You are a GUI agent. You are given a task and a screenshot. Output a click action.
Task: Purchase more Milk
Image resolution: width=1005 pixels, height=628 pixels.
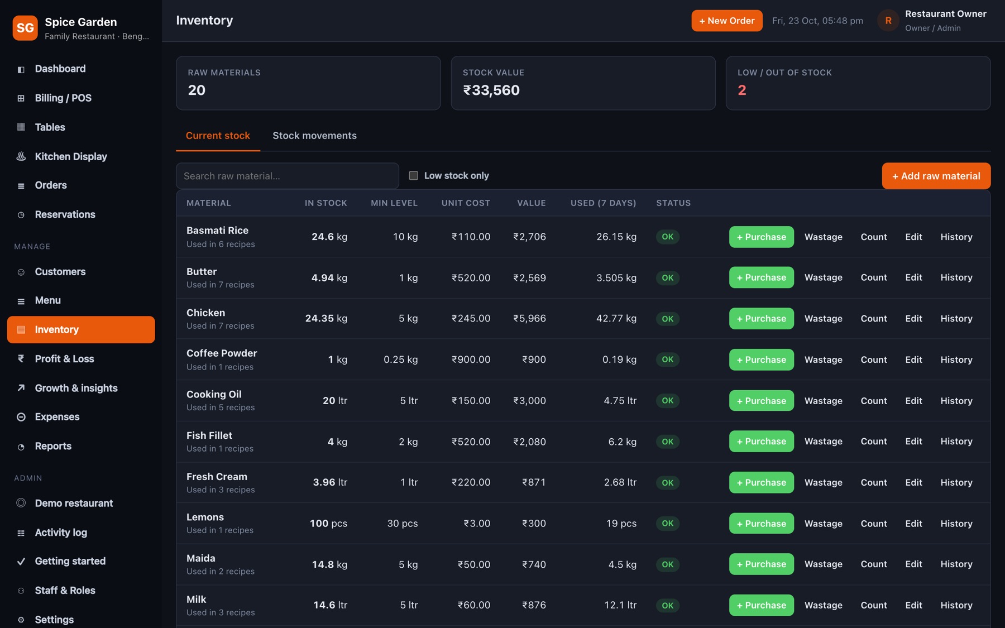coord(762,605)
